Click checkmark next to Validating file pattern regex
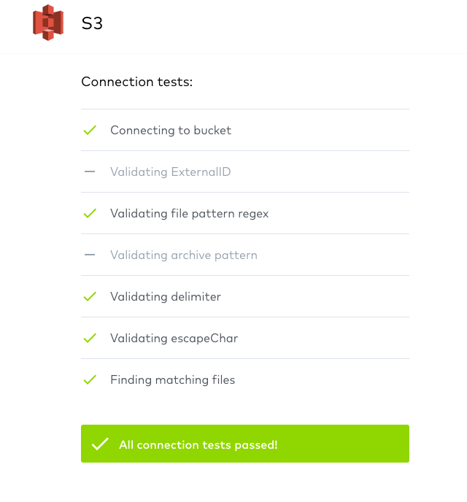 coord(90,214)
